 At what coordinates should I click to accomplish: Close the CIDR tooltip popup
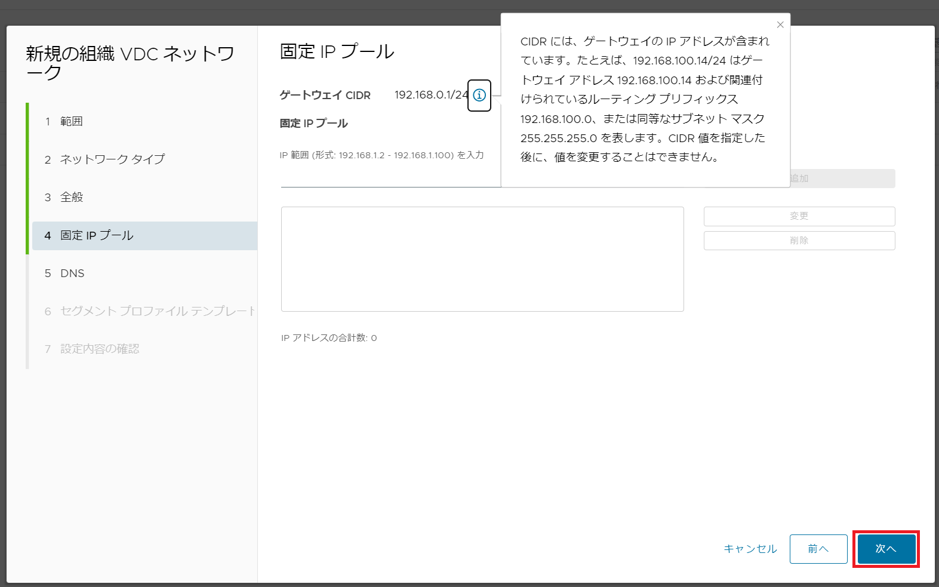(x=780, y=24)
